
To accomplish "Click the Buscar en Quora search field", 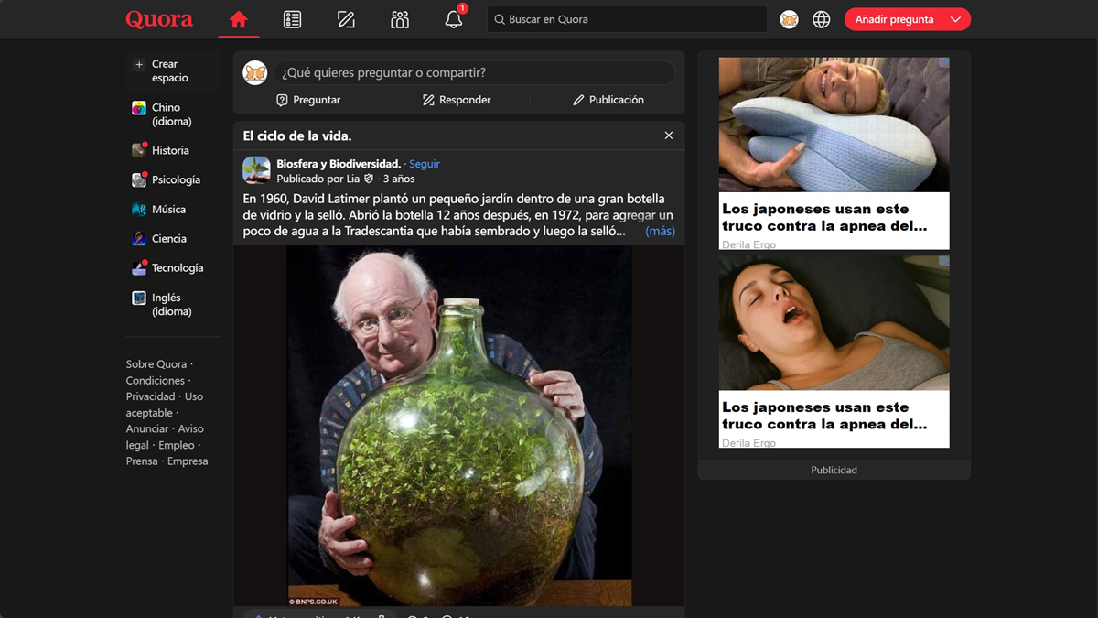I will [627, 19].
